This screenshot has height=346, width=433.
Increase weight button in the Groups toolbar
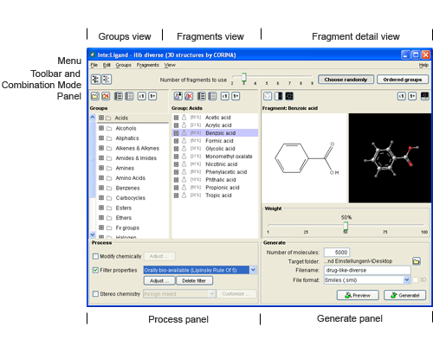pyautogui.click(x=152, y=96)
